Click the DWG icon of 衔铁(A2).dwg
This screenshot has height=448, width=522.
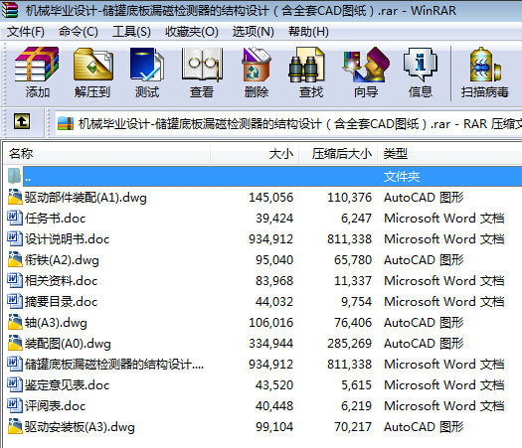[x=15, y=259]
